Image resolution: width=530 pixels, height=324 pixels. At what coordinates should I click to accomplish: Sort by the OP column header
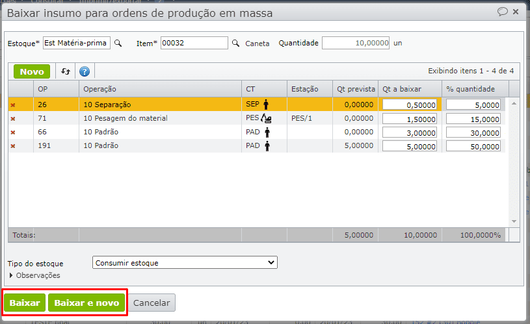tap(56, 89)
